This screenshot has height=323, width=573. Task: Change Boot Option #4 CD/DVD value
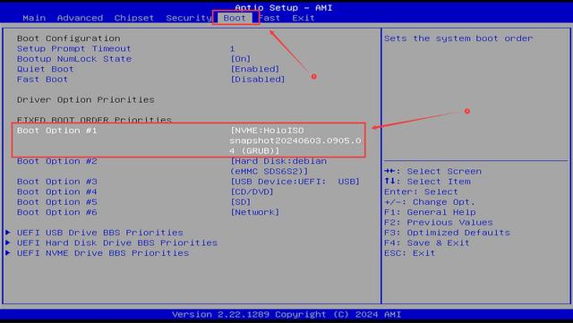(252, 191)
